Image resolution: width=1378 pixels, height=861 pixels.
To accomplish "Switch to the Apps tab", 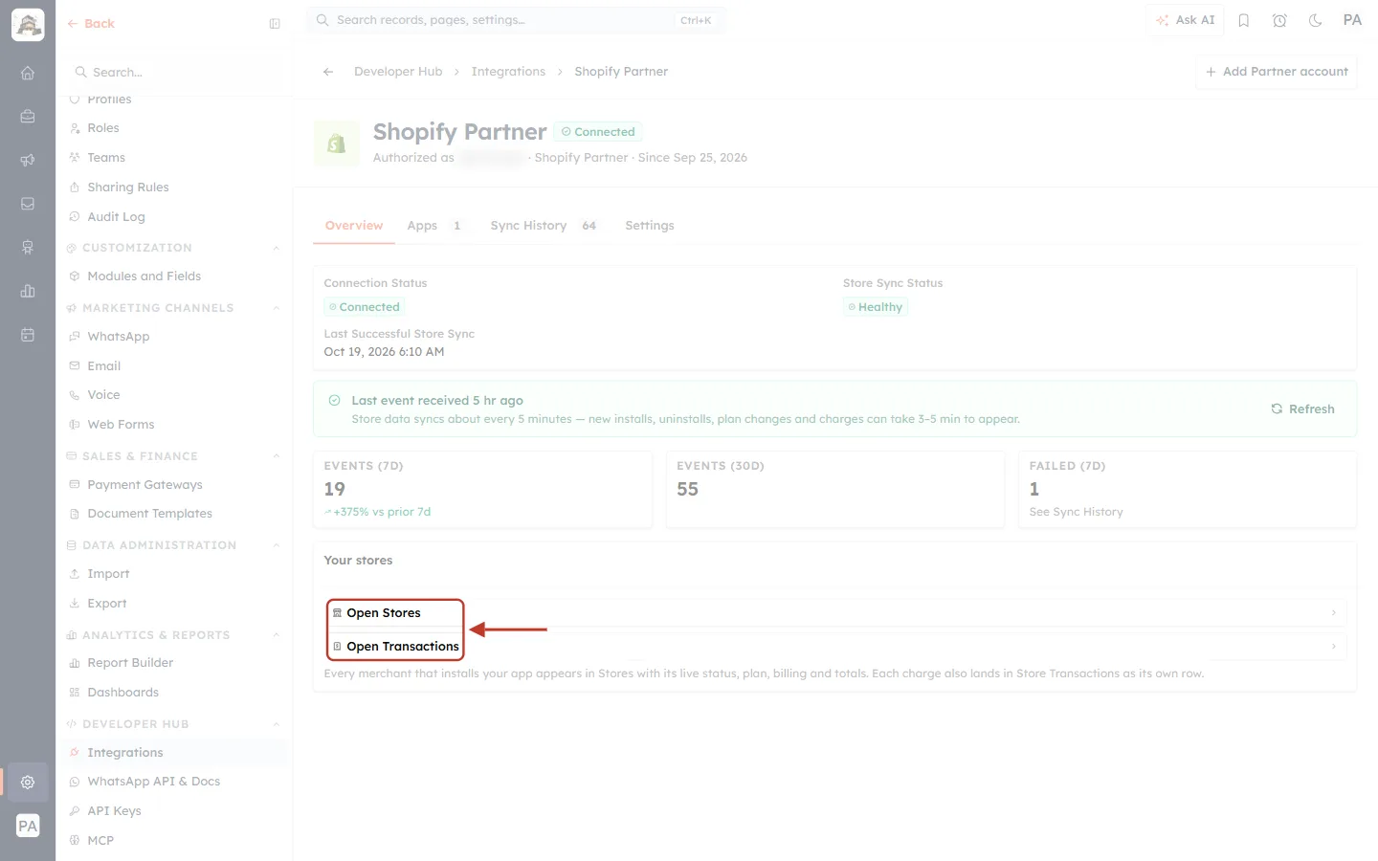I will pos(434,226).
